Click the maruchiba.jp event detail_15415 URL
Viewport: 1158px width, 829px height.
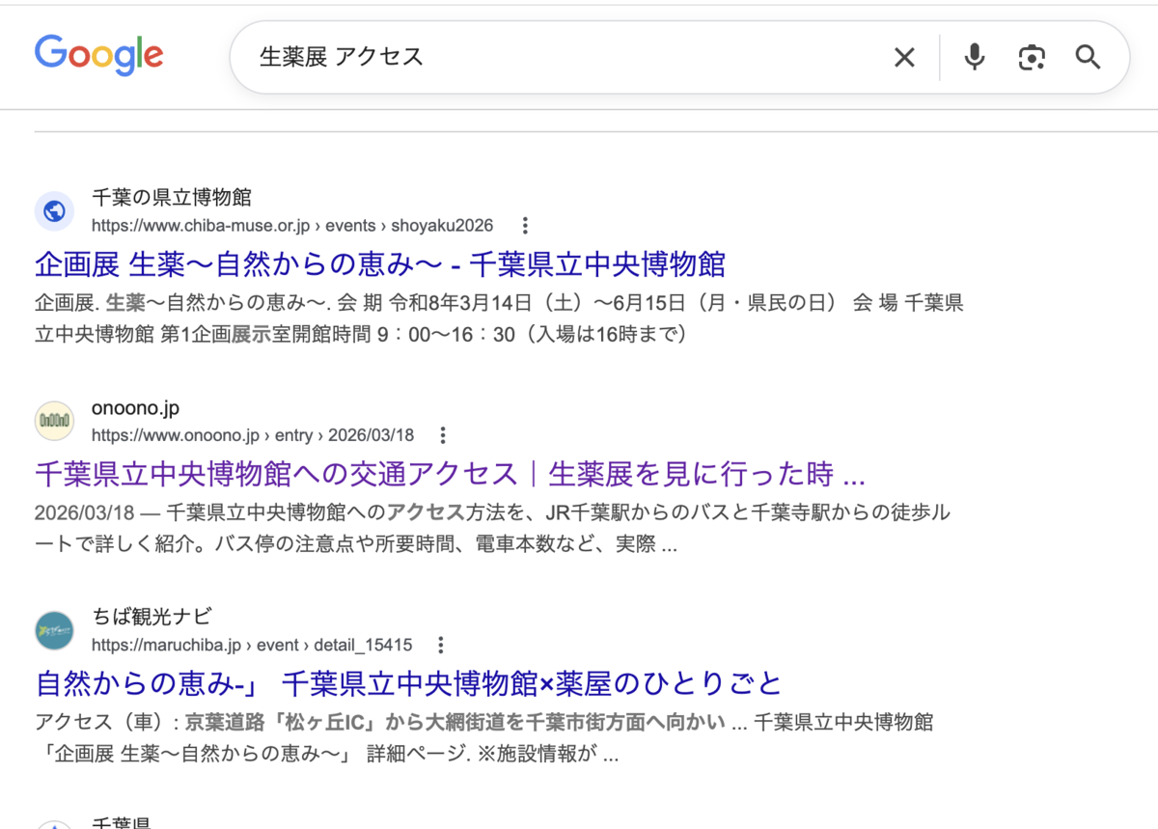(252, 645)
